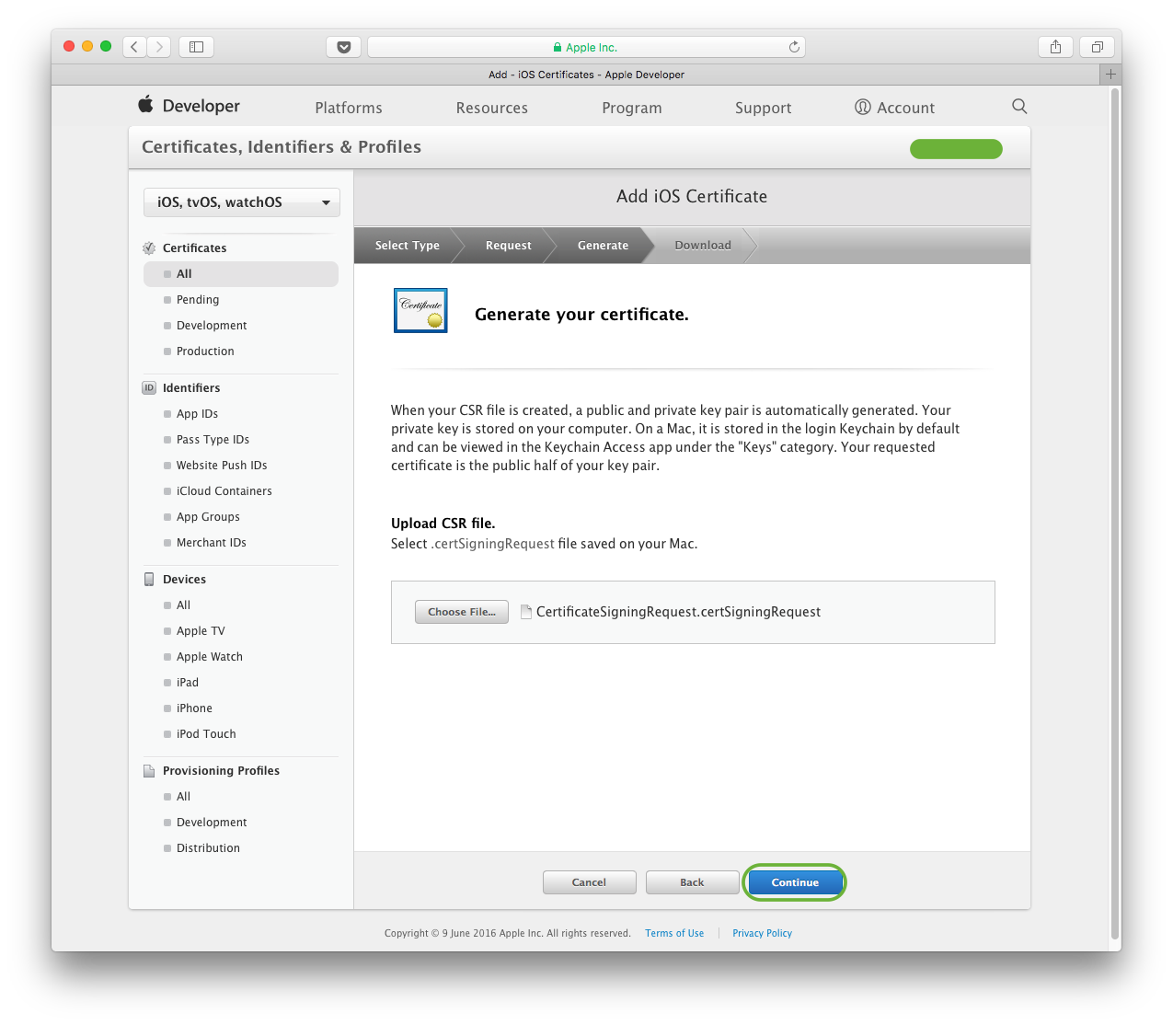Click the Request step
Image resolution: width=1173 pixels, height=1025 pixels.
pyautogui.click(x=509, y=246)
